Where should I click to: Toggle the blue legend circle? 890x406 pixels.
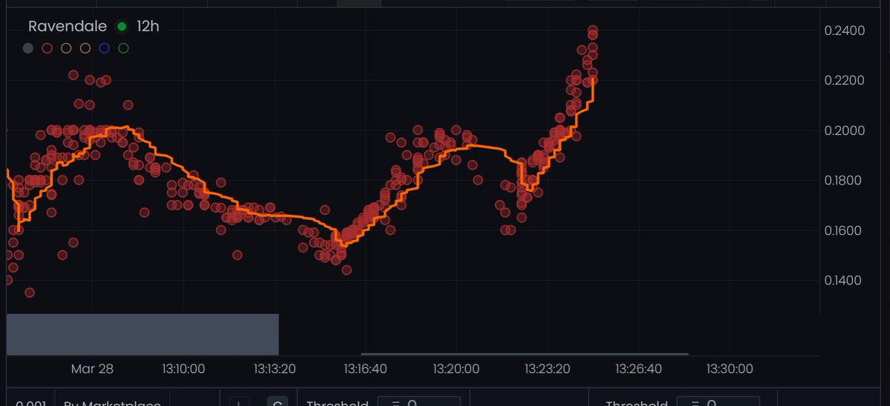(x=105, y=49)
